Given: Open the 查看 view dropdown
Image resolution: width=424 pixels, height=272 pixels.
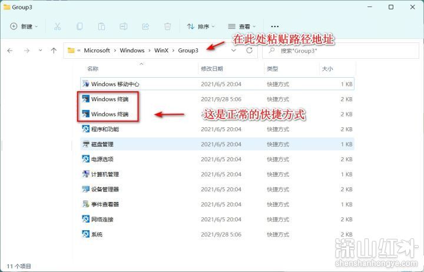Looking at the screenshot, I should (x=242, y=26).
